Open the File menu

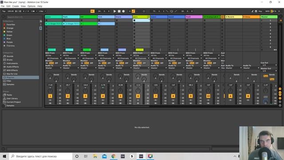tap(3, 6)
